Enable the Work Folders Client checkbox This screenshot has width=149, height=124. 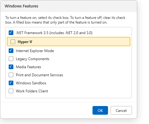11,91
